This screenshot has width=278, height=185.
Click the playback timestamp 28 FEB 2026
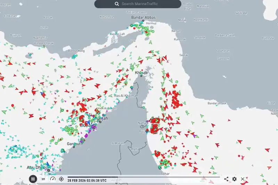click(x=87, y=180)
